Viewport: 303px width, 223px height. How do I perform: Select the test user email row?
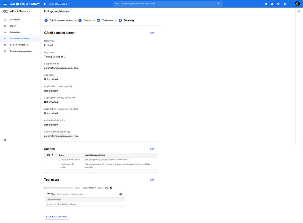tap(85, 204)
